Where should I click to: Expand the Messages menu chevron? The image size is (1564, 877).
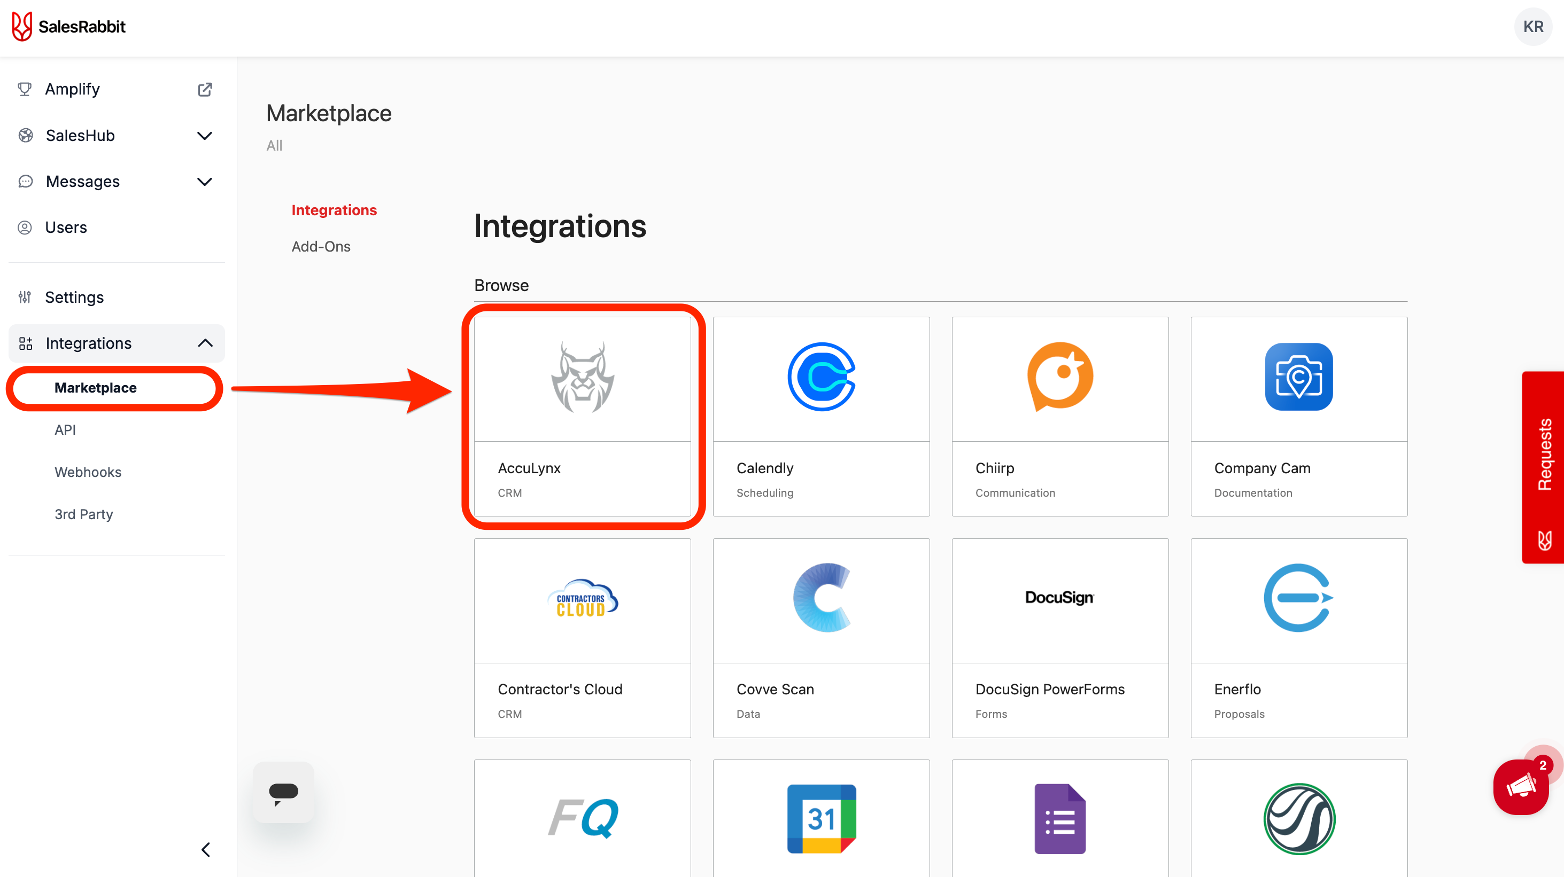[205, 182]
